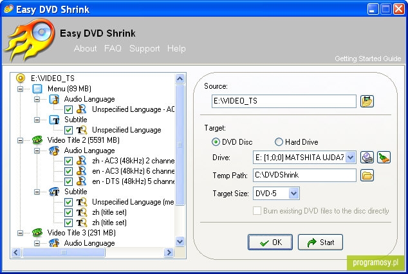Click the Menu (89 MB) page icon
Viewport: 408px width, 274px height.
37,89
